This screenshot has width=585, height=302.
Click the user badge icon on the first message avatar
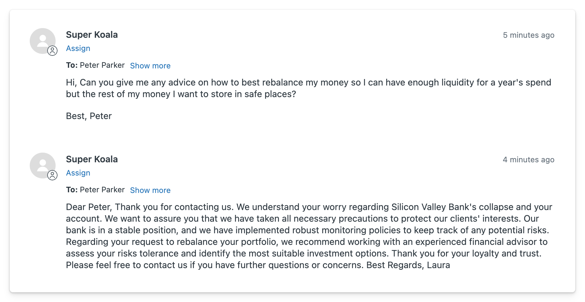click(x=53, y=50)
